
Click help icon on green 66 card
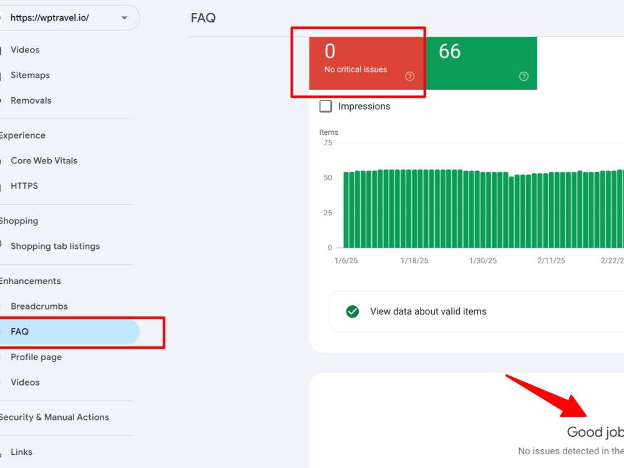(x=524, y=76)
